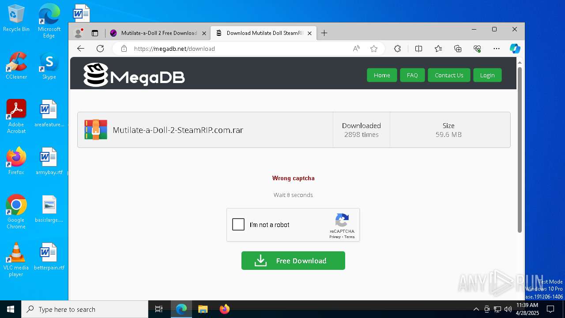
Task: Open reCAPTCHA Privacy link
Action: 335,237
